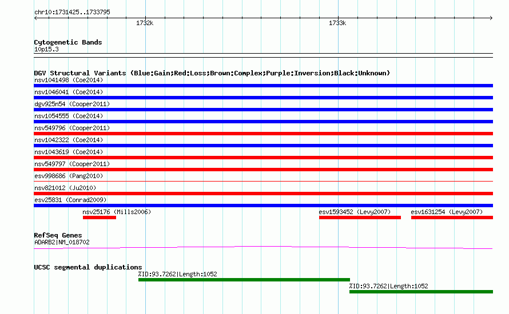Image resolution: width=509 pixels, height=314 pixels.
Task: Click the chr10:1731425..1733795 coordinate text
Action: [x=72, y=13]
